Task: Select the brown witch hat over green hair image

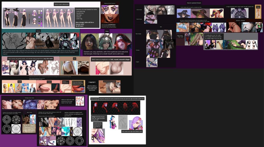Action: click(200, 13)
